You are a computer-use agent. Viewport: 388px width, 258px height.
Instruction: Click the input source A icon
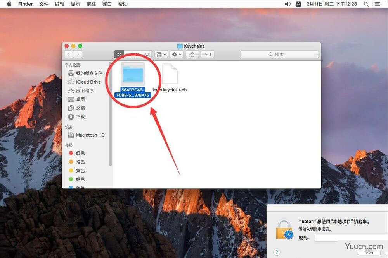(299, 4)
